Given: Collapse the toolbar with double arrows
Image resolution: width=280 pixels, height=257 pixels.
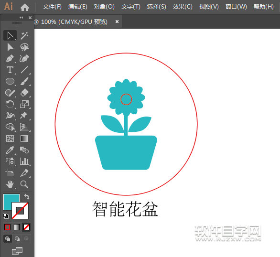Looking at the screenshot, I should 22,18.
